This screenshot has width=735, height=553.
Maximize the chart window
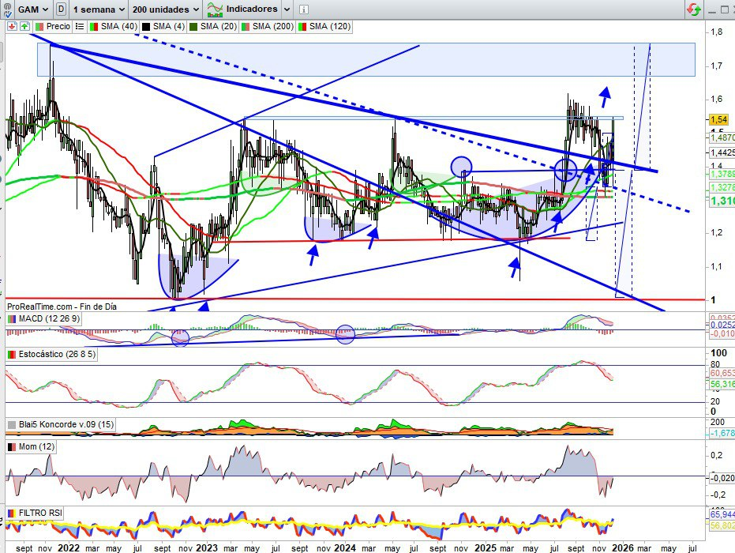pyautogui.click(x=724, y=9)
